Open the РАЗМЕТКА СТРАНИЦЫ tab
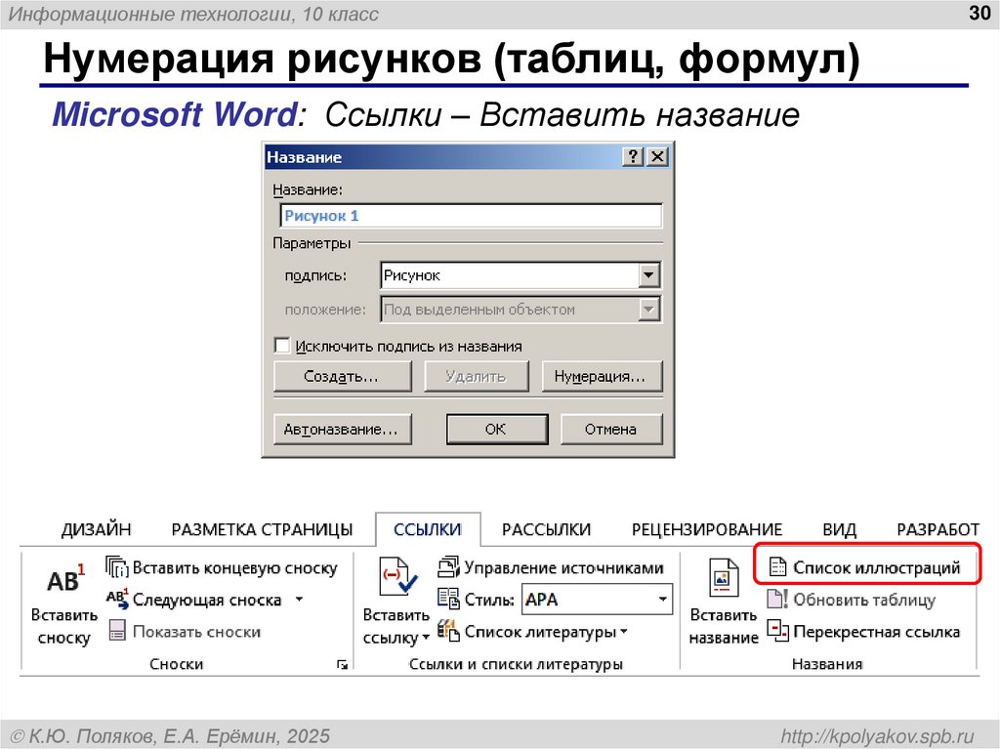Image resolution: width=1000 pixels, height=749 pixels. pos(262,529)
